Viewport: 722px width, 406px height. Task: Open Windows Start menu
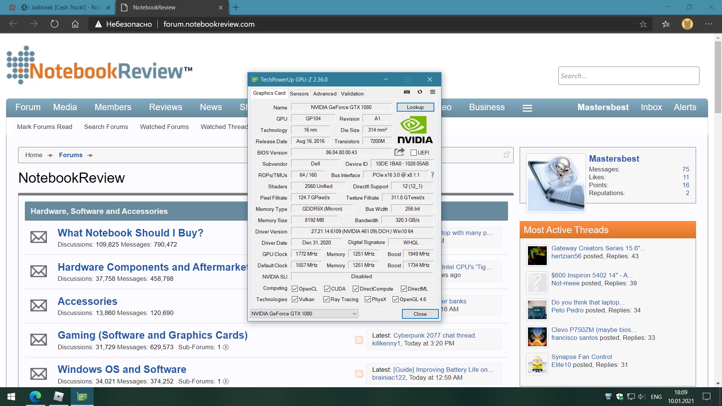tap(11, 397)
